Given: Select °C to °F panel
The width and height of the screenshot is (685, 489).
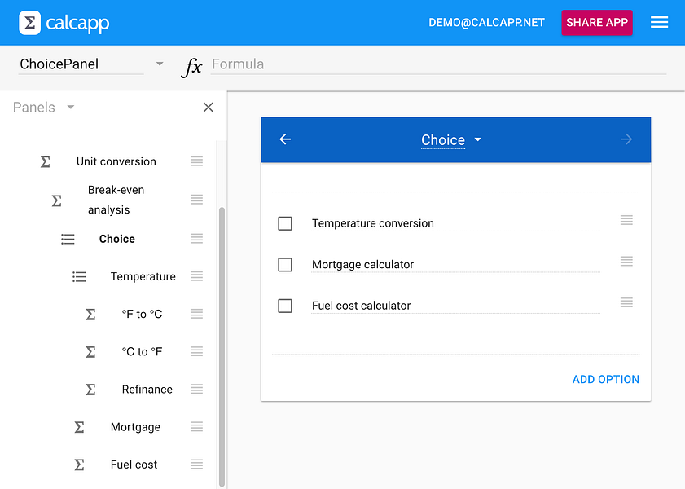Looking at the screenshot, I should pos(142,352).
